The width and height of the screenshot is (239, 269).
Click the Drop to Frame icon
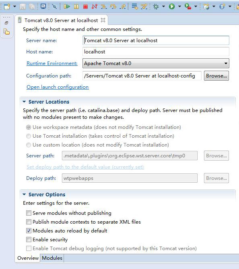tap(135, 6)
